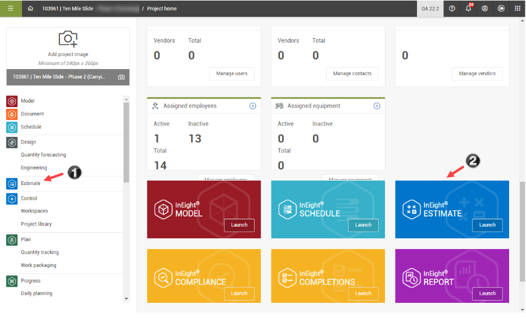Click the sidebar scrollbar up arrow
This screenshot has height=318, width=526.
[x=126, y=99]
